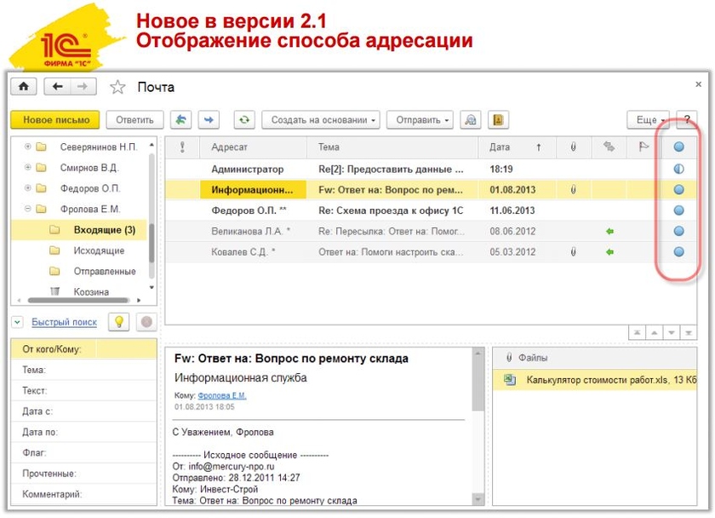Expand the Северянинов Н.П. folder
The image size is (715, 518).
pyautogui.click(x=28, y=147)
